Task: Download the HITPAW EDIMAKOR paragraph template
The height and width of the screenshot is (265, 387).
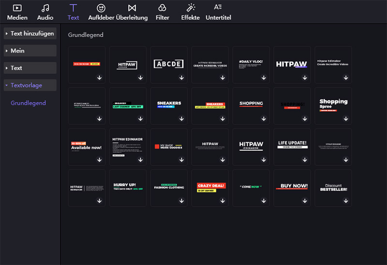Action: click(x=140, y=160)
